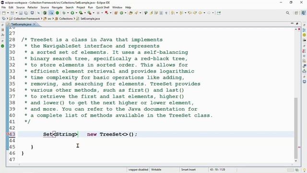The height and width of the screenshot is (173, 307).
Task: Toggle Show Whitespace Characters button
Action: pos(166,13)
